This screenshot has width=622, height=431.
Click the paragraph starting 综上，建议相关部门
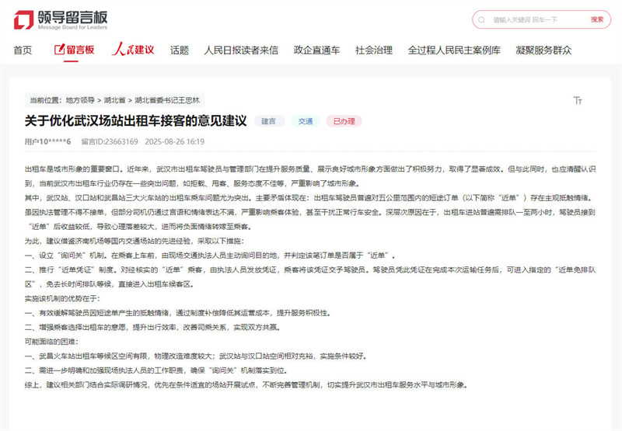(x=246, y=384)
